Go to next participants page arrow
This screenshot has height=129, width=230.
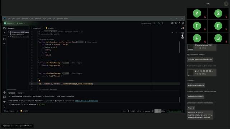tap(226, 4)
